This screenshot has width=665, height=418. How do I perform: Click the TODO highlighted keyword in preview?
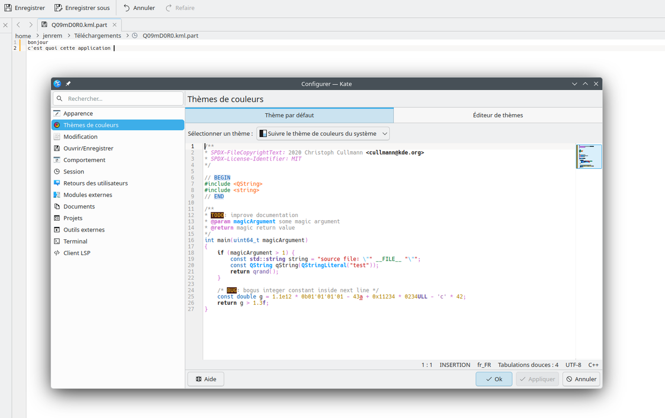tap(217, 215)
